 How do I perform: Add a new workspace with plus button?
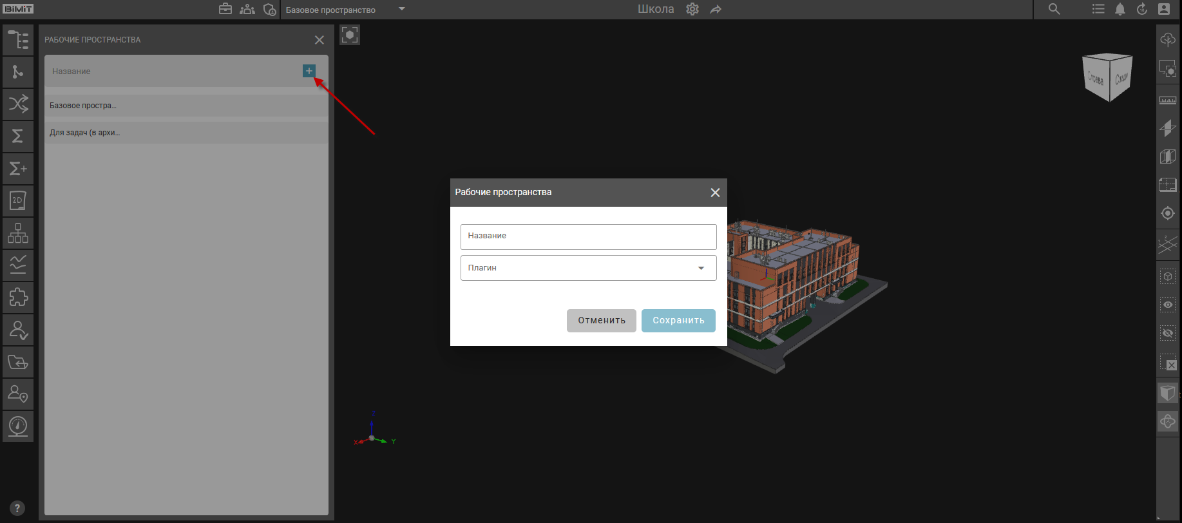pyautogui.click(x=309, y=71)
